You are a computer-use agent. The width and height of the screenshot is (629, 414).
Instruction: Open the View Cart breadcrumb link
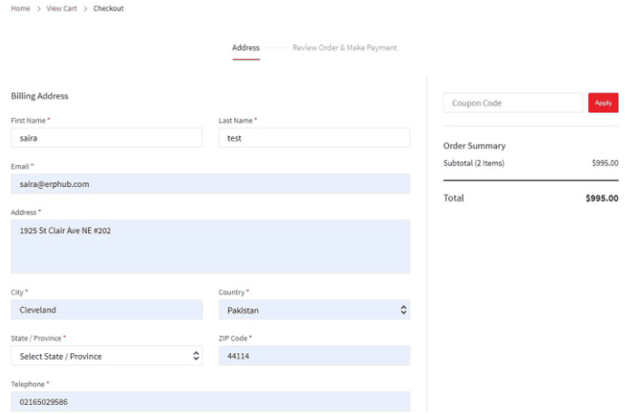[62, 8]
